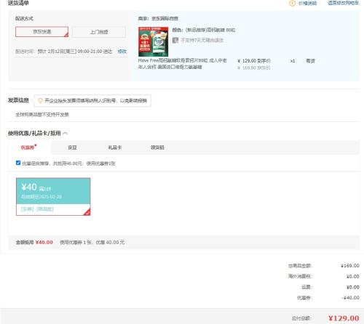Click the orange price explanation info icon
364x324 pixels.
tap(293, 4)
